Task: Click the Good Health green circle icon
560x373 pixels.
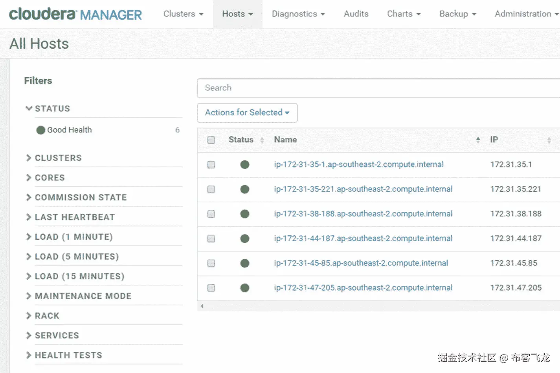Action: point(40,130)
